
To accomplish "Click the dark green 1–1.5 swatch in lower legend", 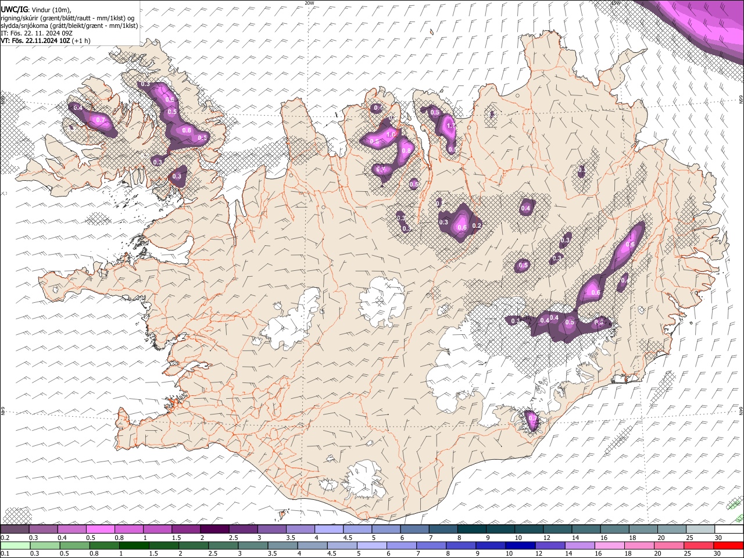I will (x=134, y=545).
